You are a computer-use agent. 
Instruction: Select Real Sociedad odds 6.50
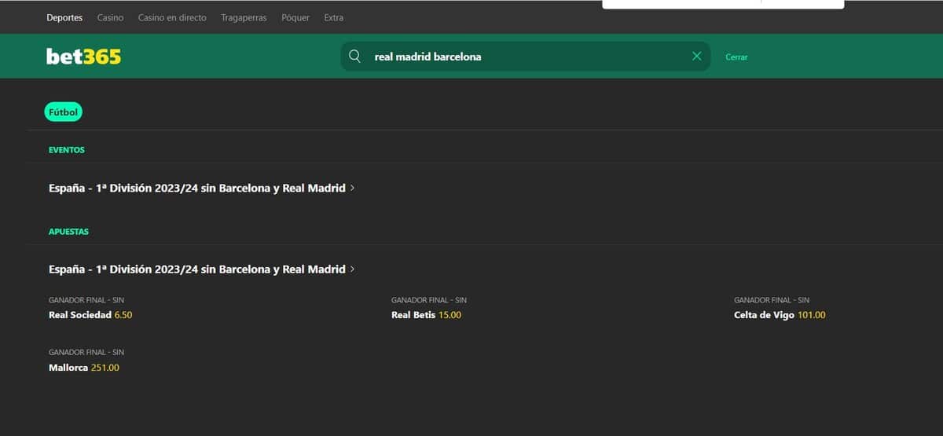click(123, 315)
